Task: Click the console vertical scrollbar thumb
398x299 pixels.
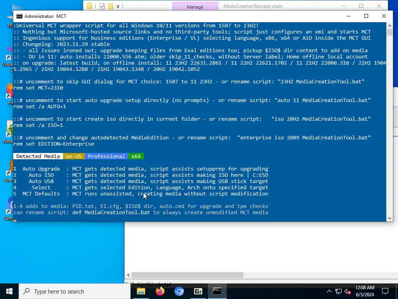Action: (389, 32)
